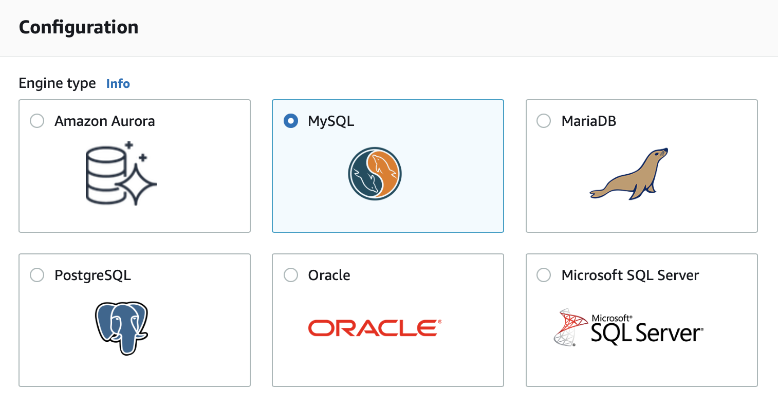Click the MariaDB seal logo
778x406 pixels.
629,174
